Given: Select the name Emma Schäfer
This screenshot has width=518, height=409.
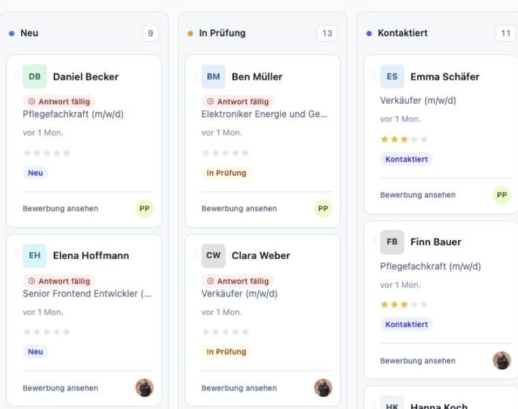Looking at the screenshot, I should click(444, 76).
